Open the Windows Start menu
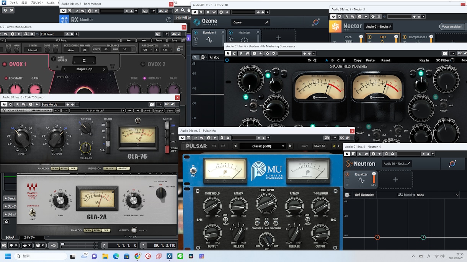Viewport: 467px width, 262px height. click(7, 256)
